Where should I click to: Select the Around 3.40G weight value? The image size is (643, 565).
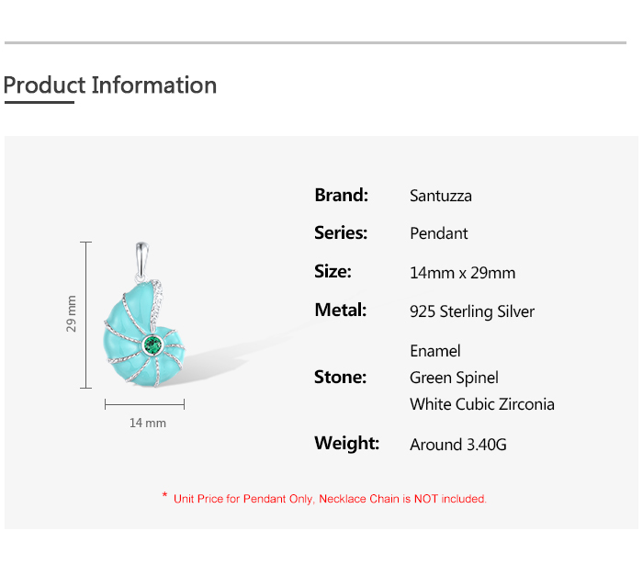click(458, 445)
